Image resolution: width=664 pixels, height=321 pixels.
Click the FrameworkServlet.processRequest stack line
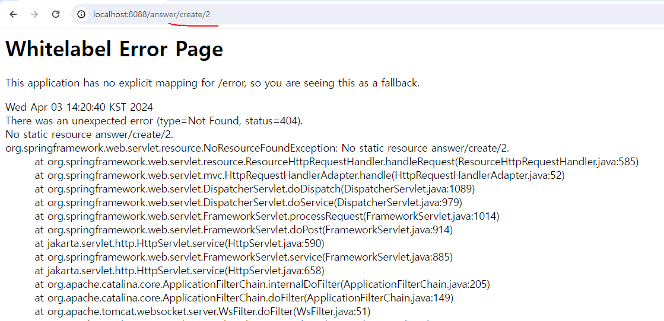click(x=267, y=217)
